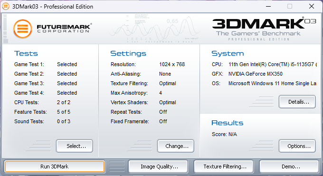Close the 3DMark03 window
This screenshot has height=176, width=323.
[312, 6]
